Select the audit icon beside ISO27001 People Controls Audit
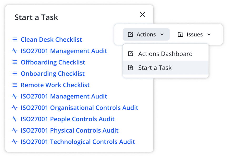The height and width of the screenshot is (157, 228). [14, 119]
